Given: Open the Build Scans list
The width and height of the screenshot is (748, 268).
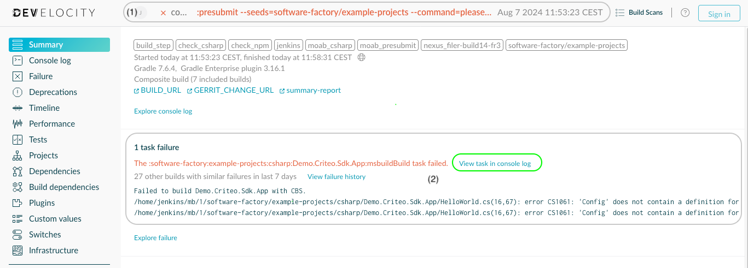Looking at the screenshot, I should coord(639,13).
